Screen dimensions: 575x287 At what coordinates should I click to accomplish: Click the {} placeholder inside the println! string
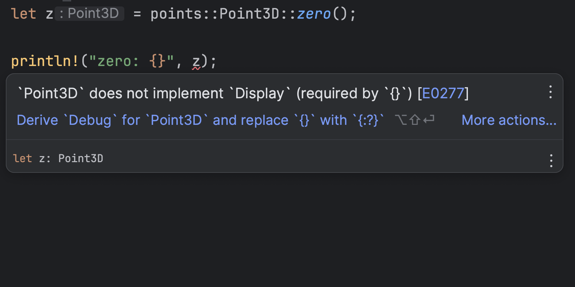[157, 61]
